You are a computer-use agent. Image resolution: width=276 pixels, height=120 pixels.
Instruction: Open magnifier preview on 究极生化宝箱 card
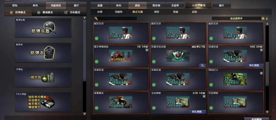click(202, 65)
